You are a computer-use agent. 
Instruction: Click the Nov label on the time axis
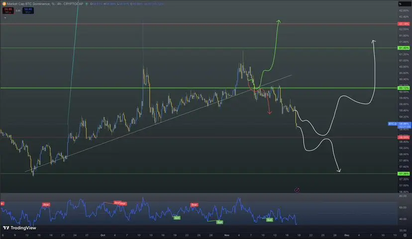pyautogui.click(x=227, y=235)
